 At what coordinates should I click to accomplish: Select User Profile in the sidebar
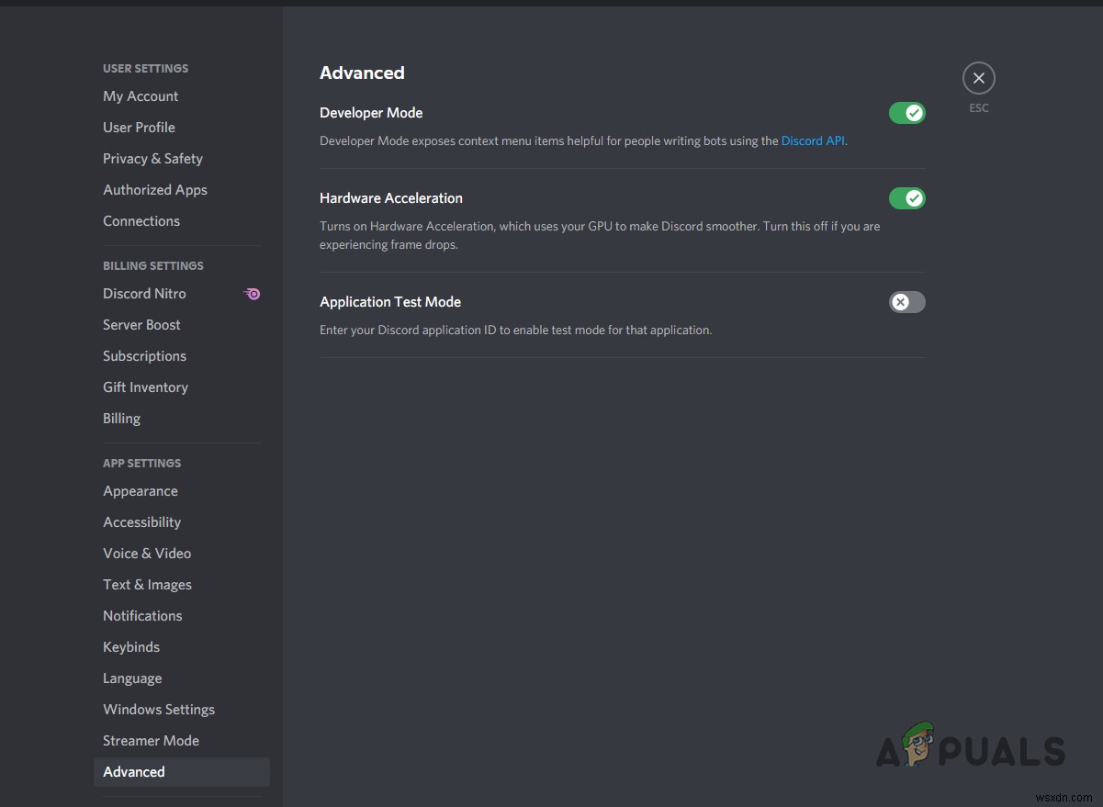[139, 127]
